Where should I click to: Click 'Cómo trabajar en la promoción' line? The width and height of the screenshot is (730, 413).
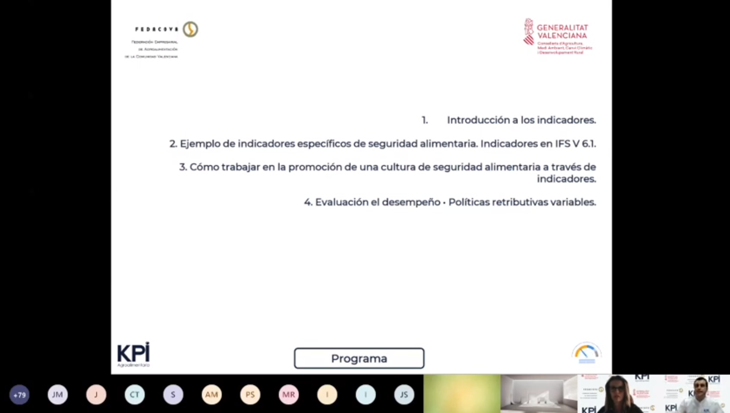(387, 173)
